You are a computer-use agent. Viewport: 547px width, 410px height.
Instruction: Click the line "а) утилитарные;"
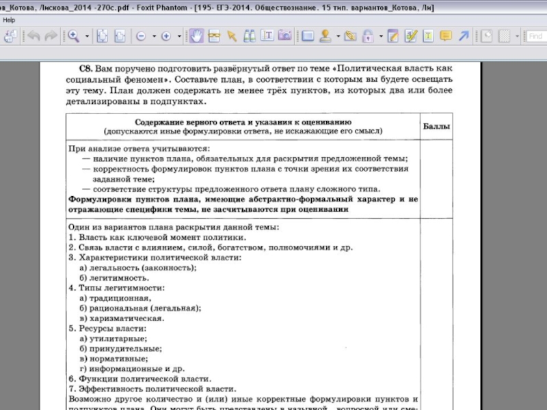[x=114, y=338]
